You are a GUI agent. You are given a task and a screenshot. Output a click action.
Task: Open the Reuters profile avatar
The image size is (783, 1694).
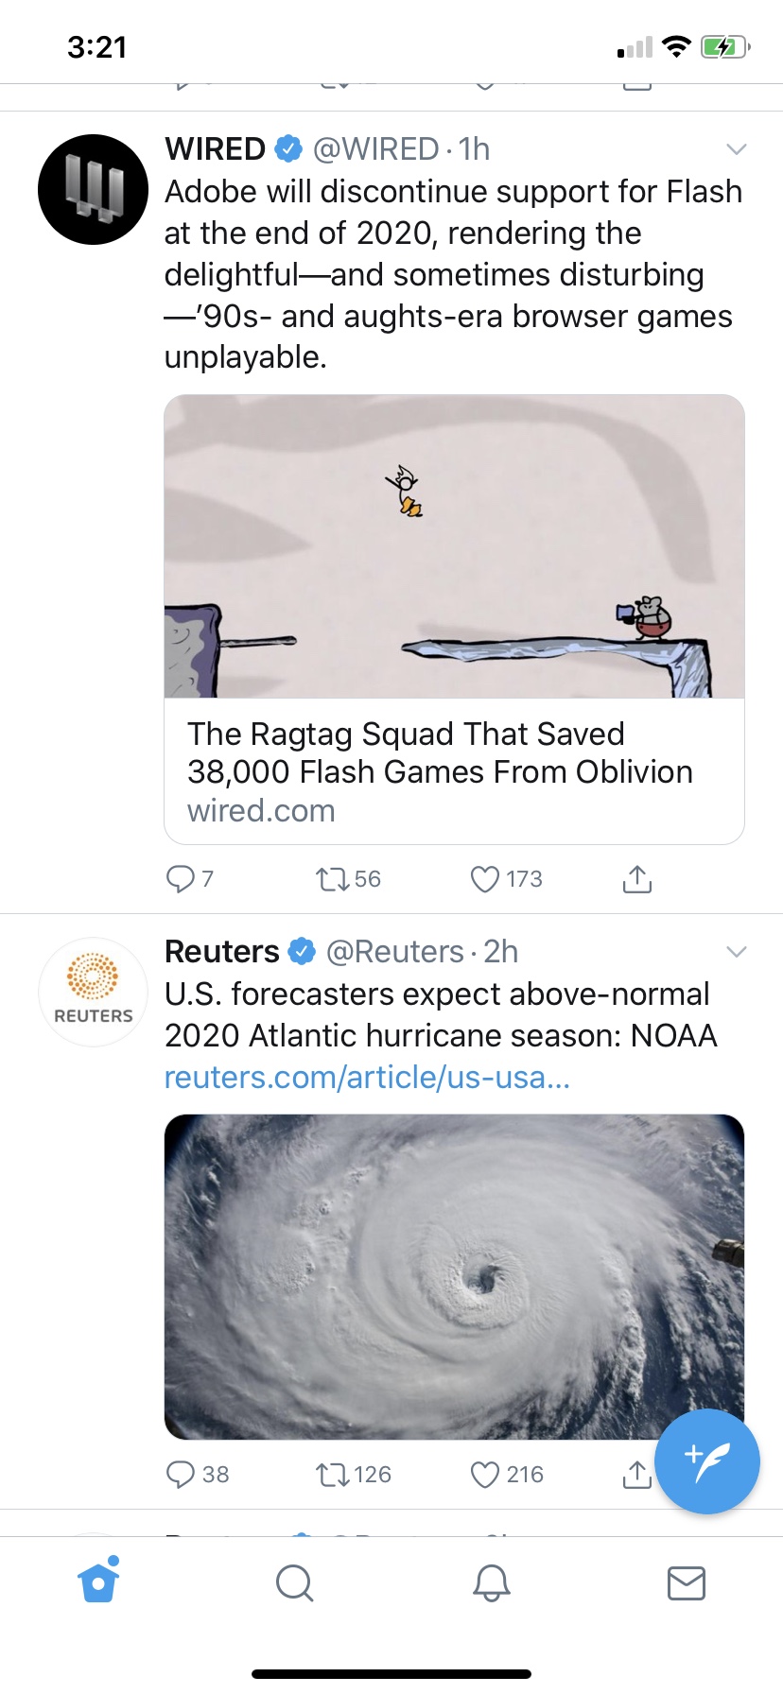pos(93,992)
